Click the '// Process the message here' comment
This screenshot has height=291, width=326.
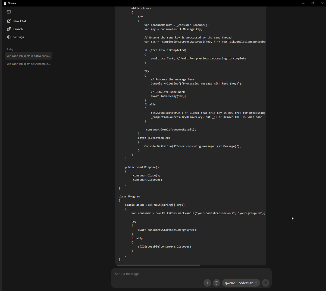coord(173,79)
